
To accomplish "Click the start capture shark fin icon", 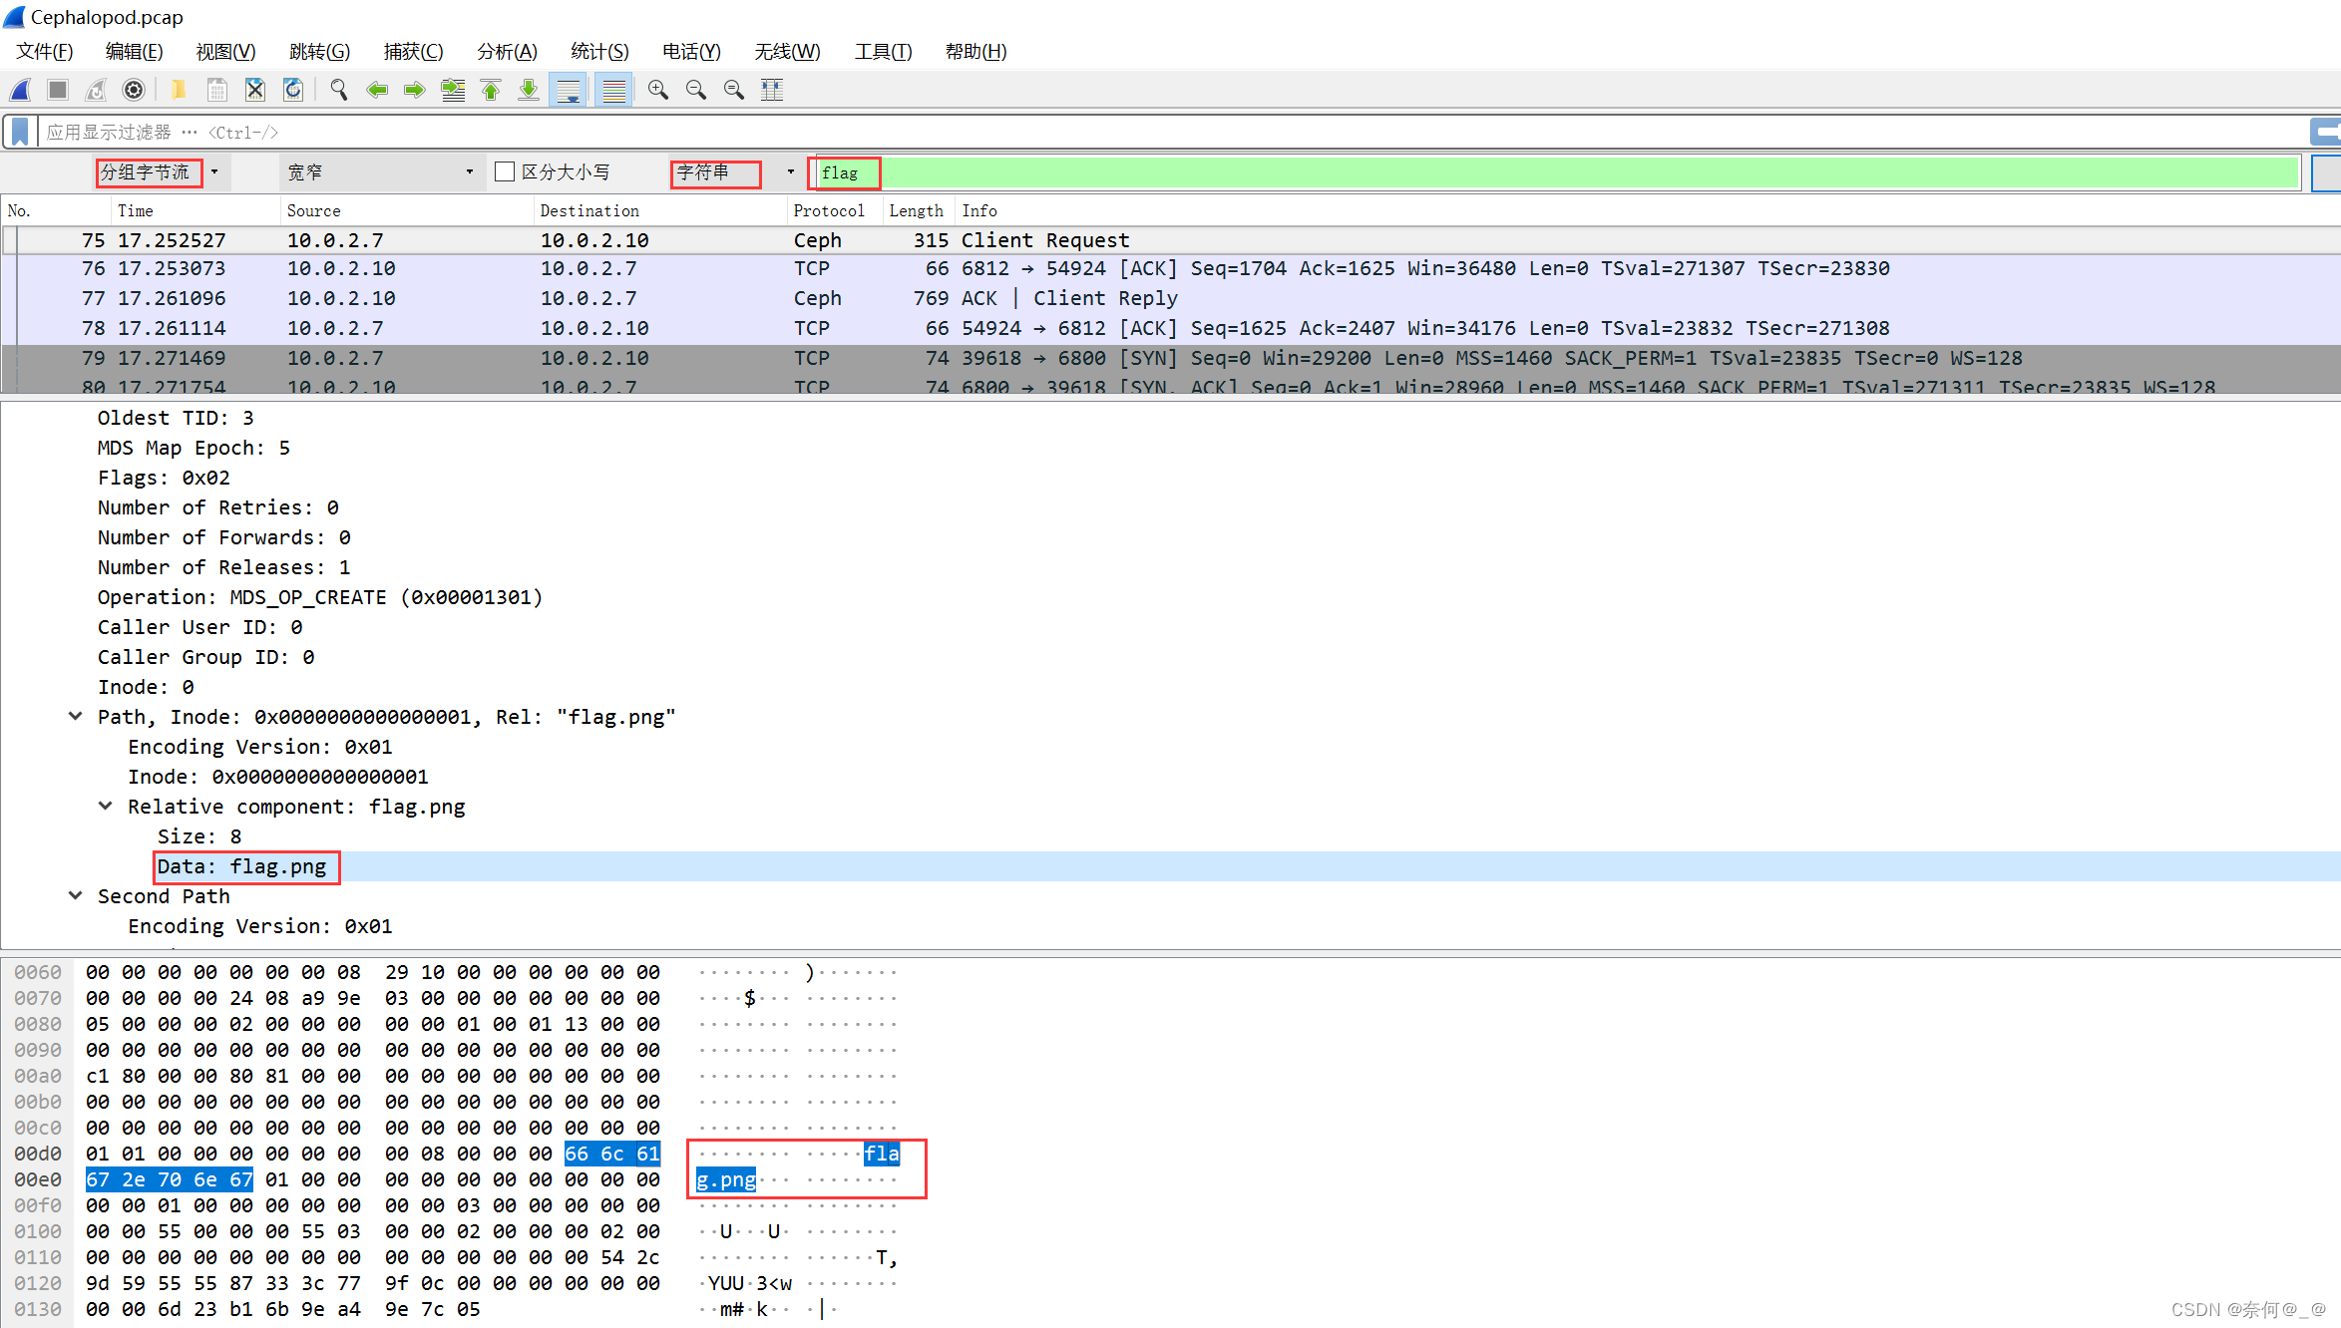I will (x=20, y=90).
